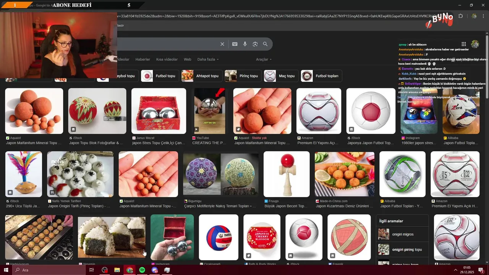Screen dimensions: 489x275
Task: Click the title Çarpıcı Motifleriyle Nakış Temari Topları
Action: pyautogui.click(x=220, y=206)
